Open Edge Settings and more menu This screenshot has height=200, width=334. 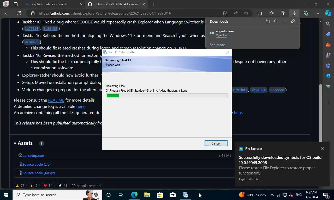tap(317, 13)
